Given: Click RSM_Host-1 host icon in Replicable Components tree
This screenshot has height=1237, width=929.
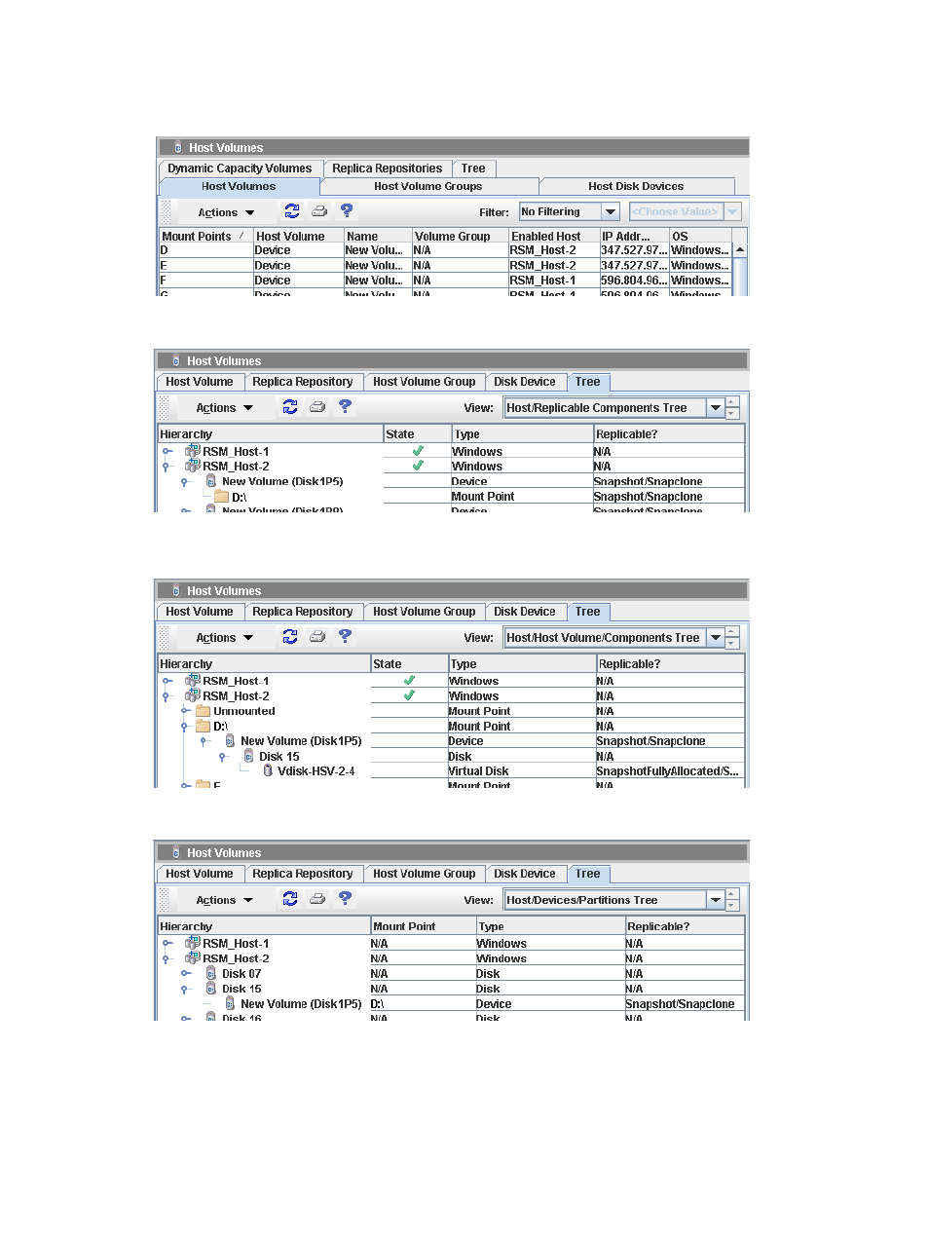Looking at the screenshot, I should [193, 451].
